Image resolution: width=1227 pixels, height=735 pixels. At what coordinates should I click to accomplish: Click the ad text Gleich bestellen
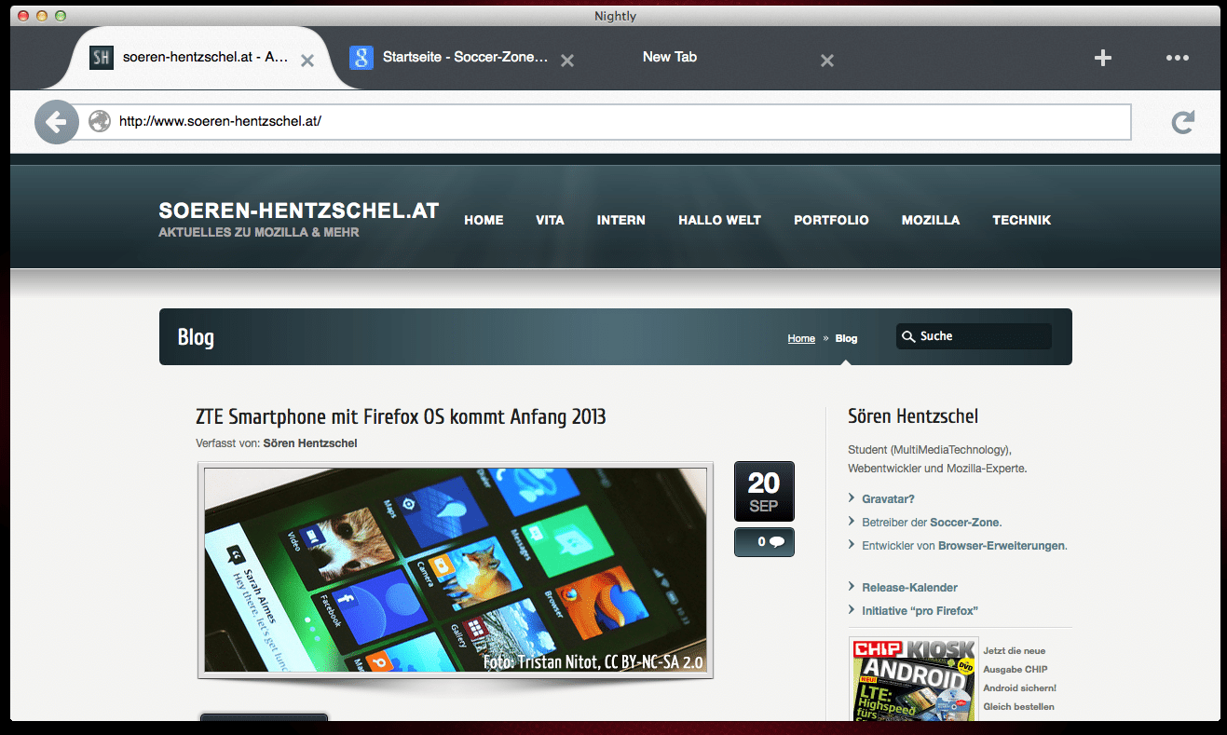point(1018,707)
